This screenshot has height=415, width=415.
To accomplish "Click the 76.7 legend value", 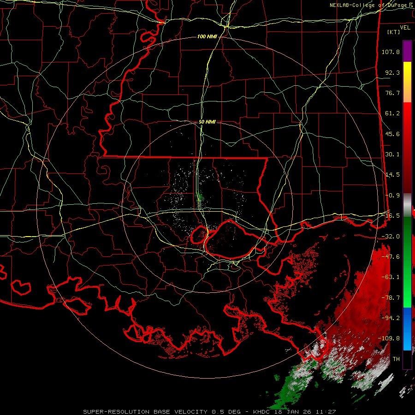I will (x=392, y=93).
